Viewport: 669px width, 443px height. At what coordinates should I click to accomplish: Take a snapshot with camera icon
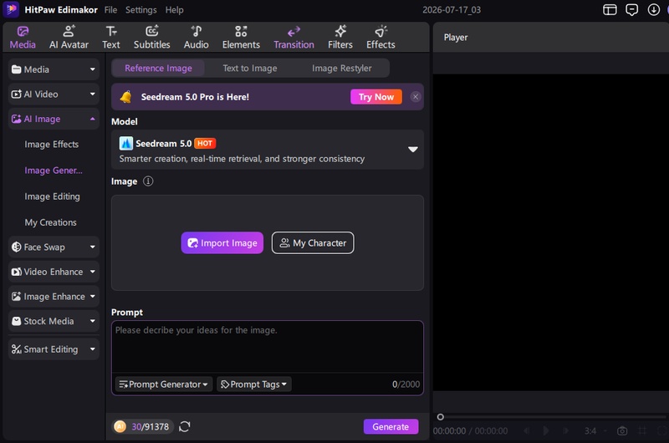pyautogui.click(x=622, y=431)
